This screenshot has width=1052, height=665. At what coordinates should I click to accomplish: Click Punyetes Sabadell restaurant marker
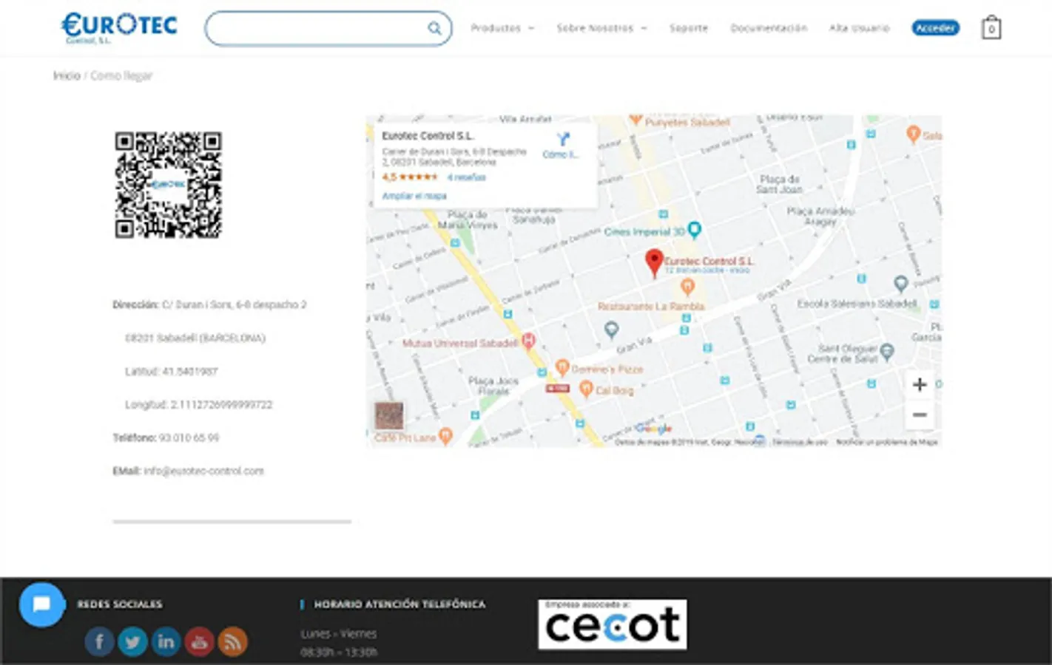(x=635, y=120)
